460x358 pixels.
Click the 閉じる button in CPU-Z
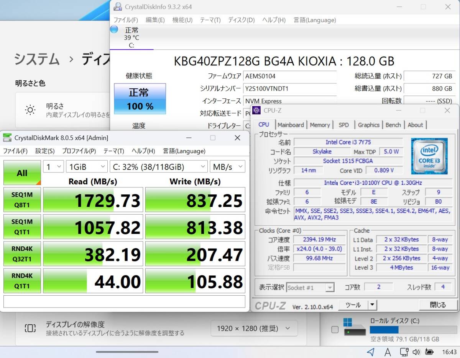pyautogui.click(x=438, y=305)
